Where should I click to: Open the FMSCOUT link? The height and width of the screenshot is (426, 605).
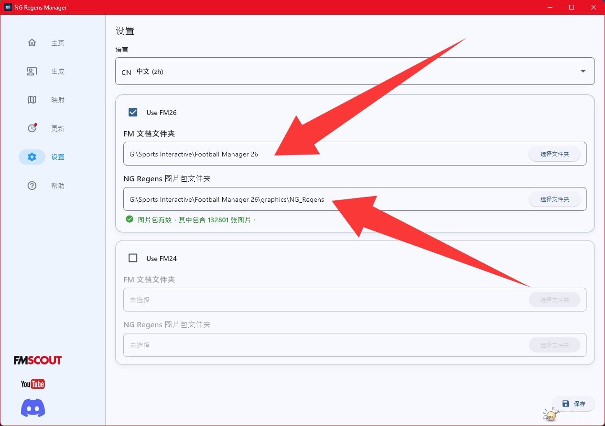(37, 360)
